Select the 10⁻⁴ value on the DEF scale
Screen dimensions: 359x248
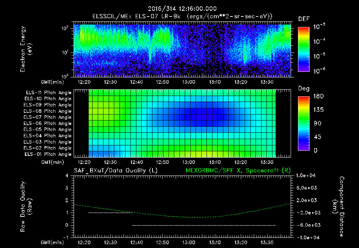(x=319, y=41)
